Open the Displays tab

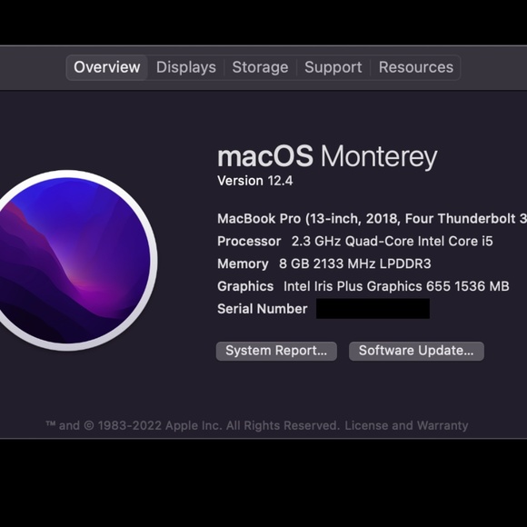(186, 67)
